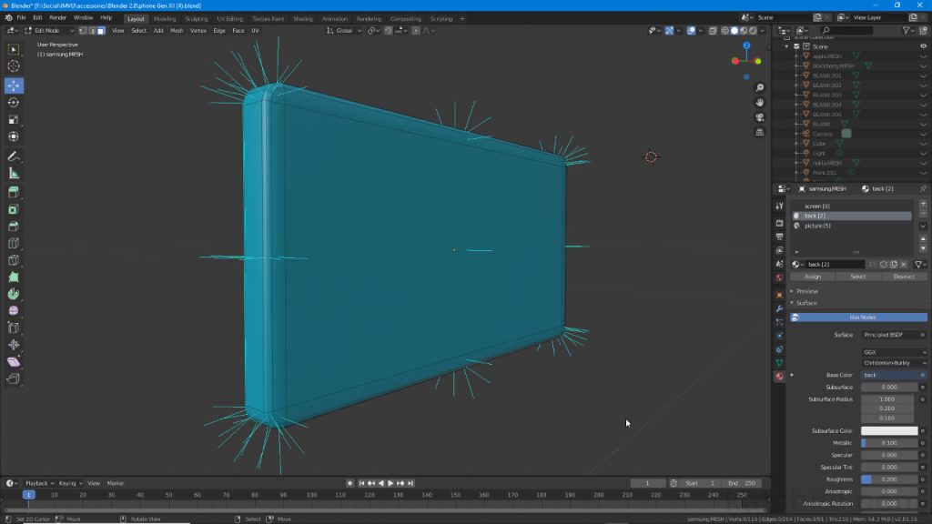The width and height of the screenshot is (932, 524).
Task: Open the Render Properties tab
Action: point(779,223)
